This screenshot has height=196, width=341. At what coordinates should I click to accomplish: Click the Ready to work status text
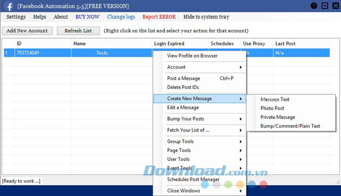(21, 181)
